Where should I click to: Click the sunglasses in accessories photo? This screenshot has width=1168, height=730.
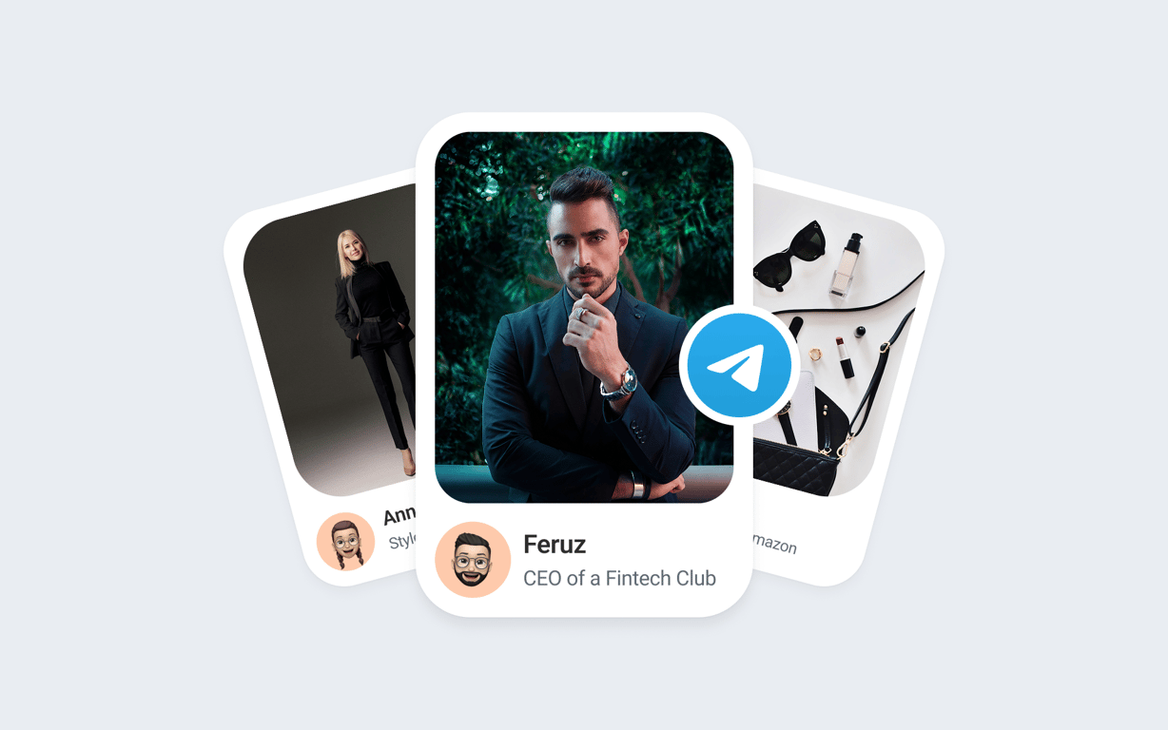pyautogui.click(x=791, y=255)
